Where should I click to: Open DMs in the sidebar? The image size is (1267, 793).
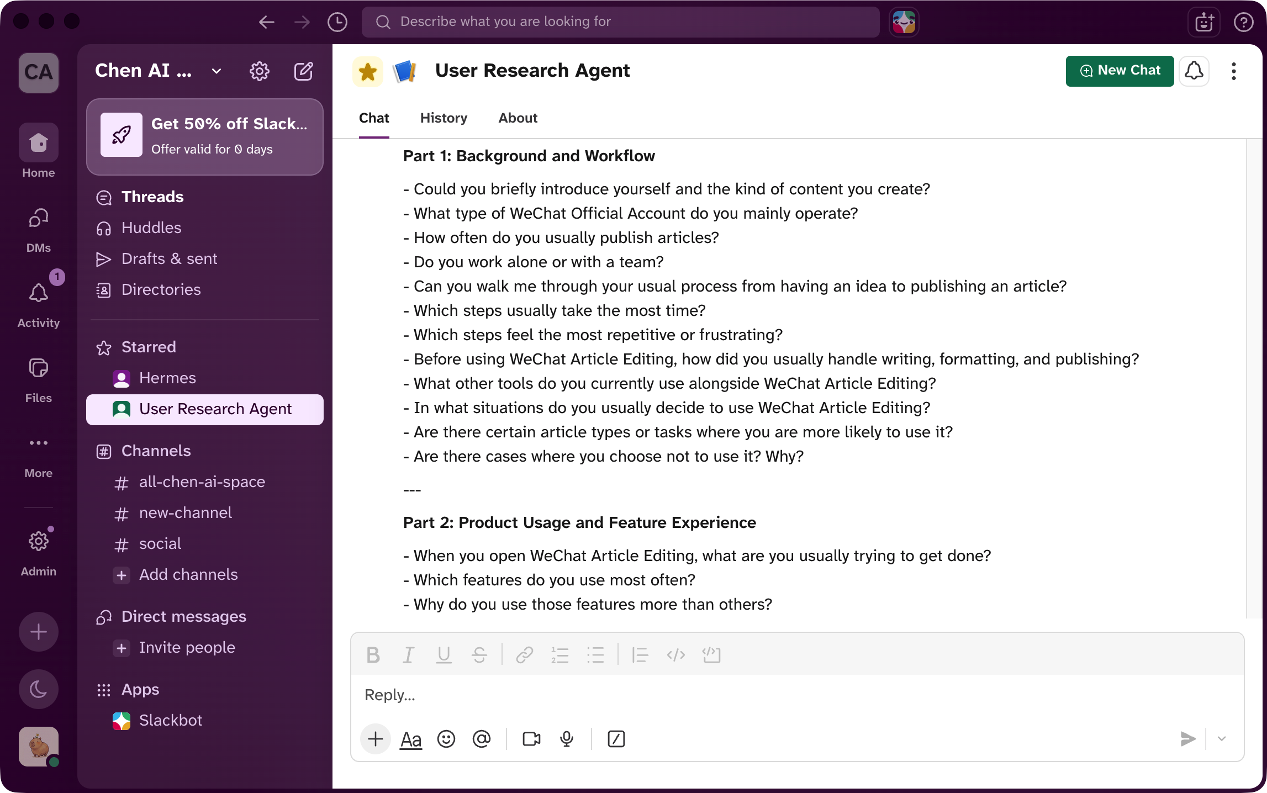(x=39, y=230)
